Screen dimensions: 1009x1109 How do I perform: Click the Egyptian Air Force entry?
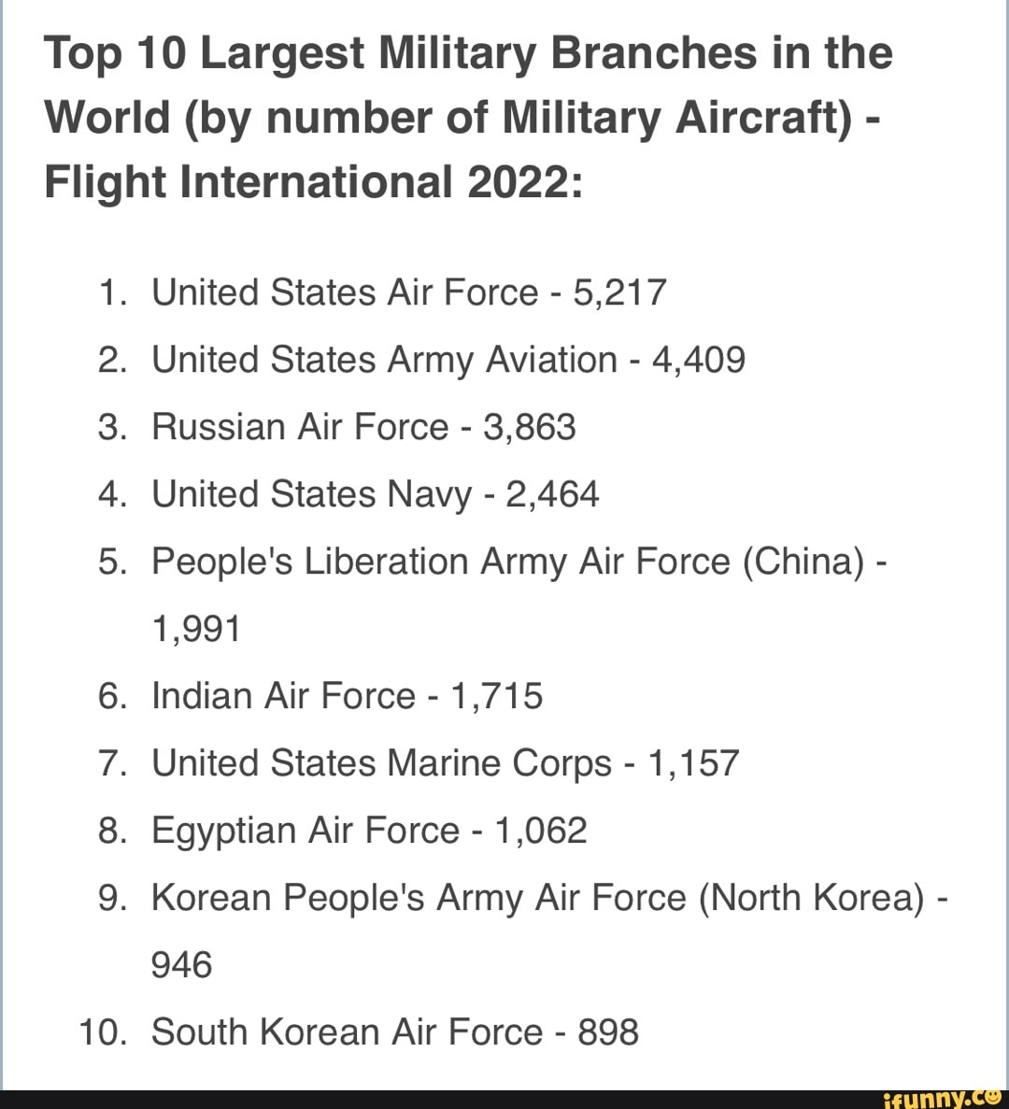pyautogui.click(x=306, y=832)
